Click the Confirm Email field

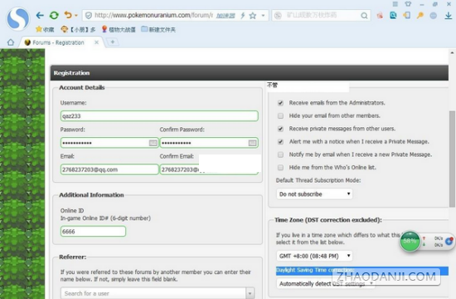tap(209, 169)
